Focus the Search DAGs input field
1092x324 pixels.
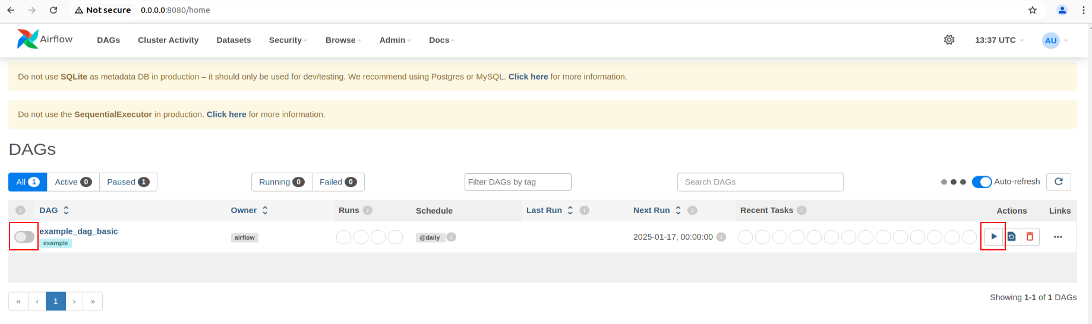tap(760, 182)
